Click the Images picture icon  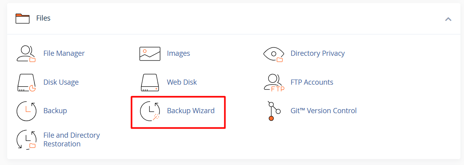(x=150, y=54)
